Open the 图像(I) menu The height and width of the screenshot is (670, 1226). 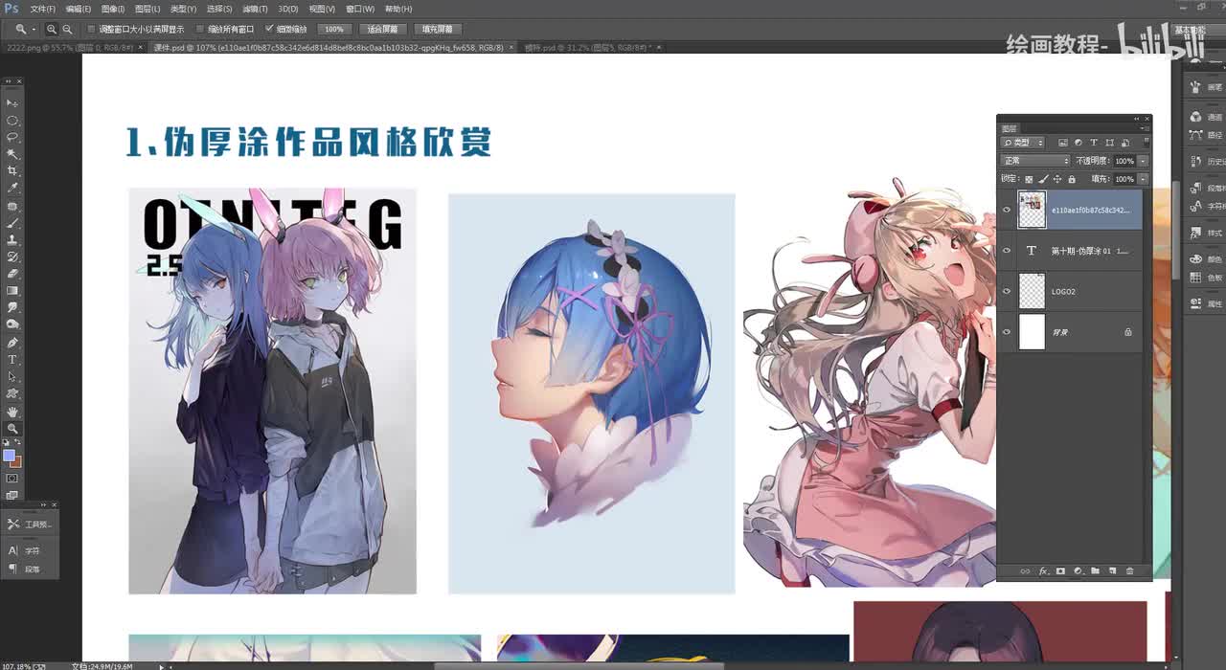pyautogui.click(x=112, y=9)
